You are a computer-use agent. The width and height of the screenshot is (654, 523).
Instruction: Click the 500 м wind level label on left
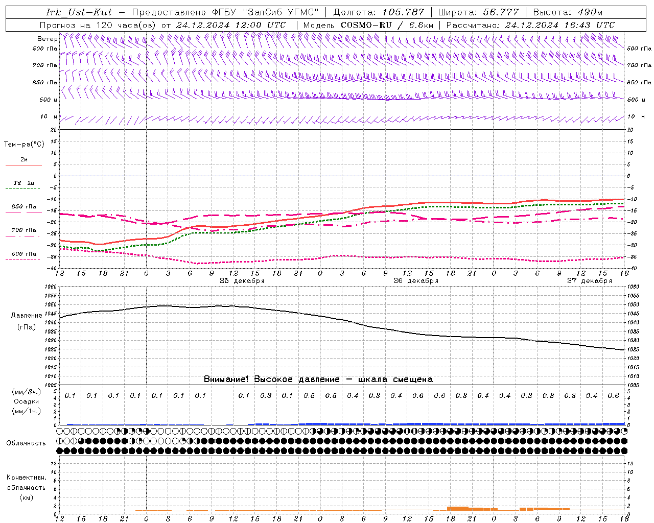(49, 100)
